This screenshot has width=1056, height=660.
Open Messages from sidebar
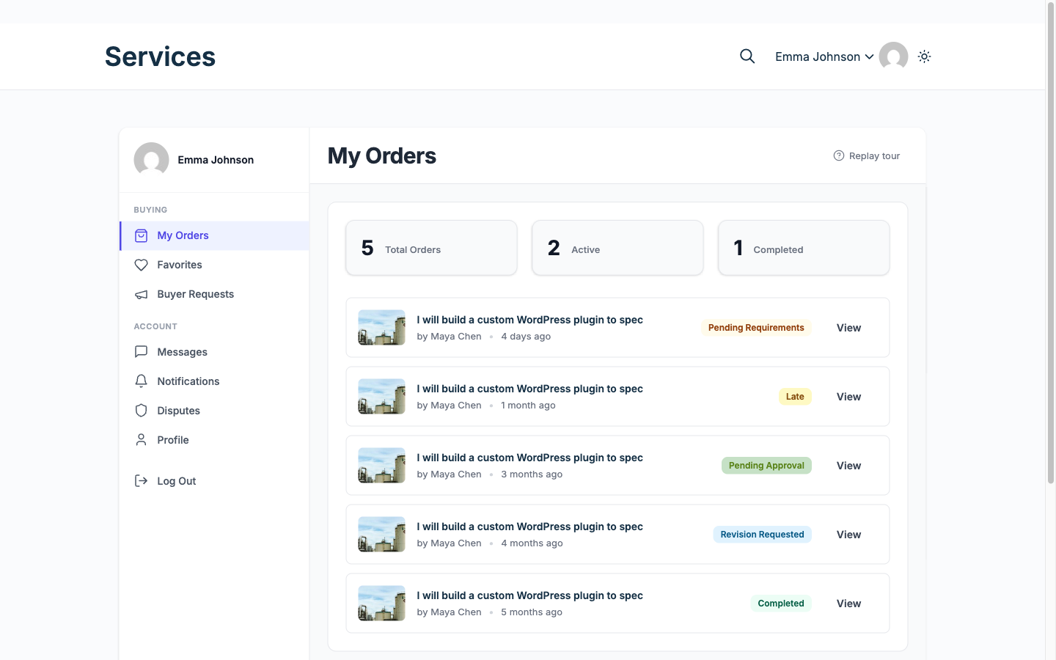[x=214, y=352]
